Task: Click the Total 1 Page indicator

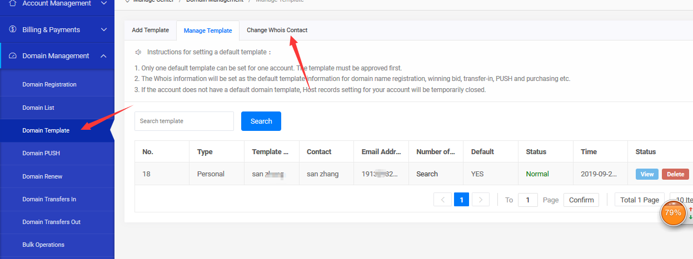Action: [640, 200]
